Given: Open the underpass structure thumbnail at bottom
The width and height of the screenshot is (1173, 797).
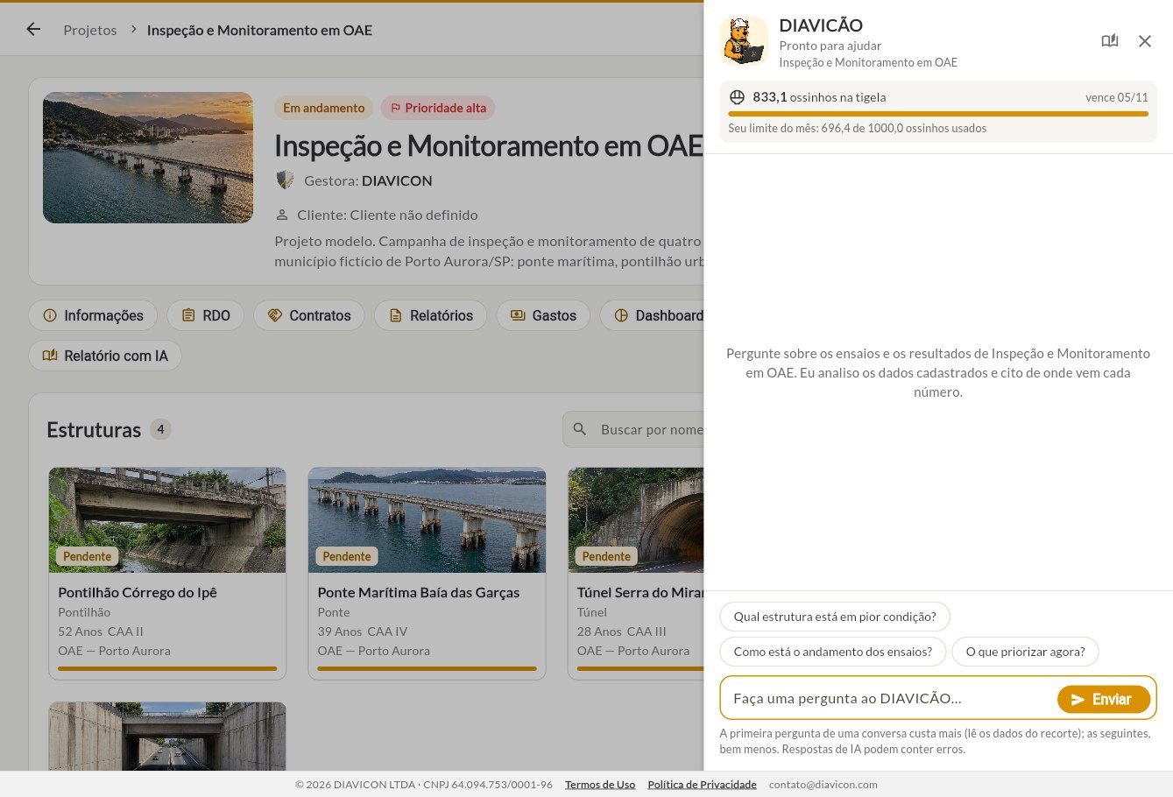Looking at the screenshot, I should click(x=167, y=736).
